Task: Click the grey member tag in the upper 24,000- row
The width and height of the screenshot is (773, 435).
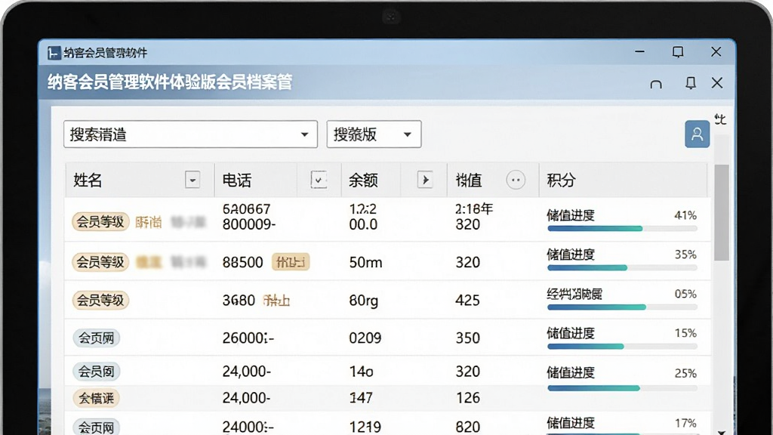Action: [97, 372]
